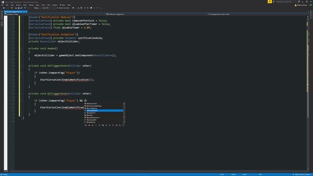Open the Analyze menu
Screen dimensions: 313x176
pos(54,5)
